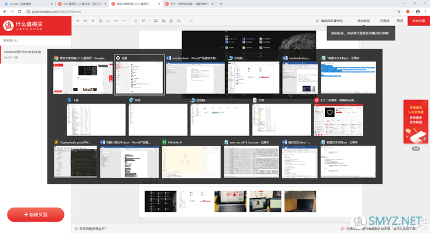The image size is (430, 233).
Task: Click the browser forward arrow
Action: point(12,11)
